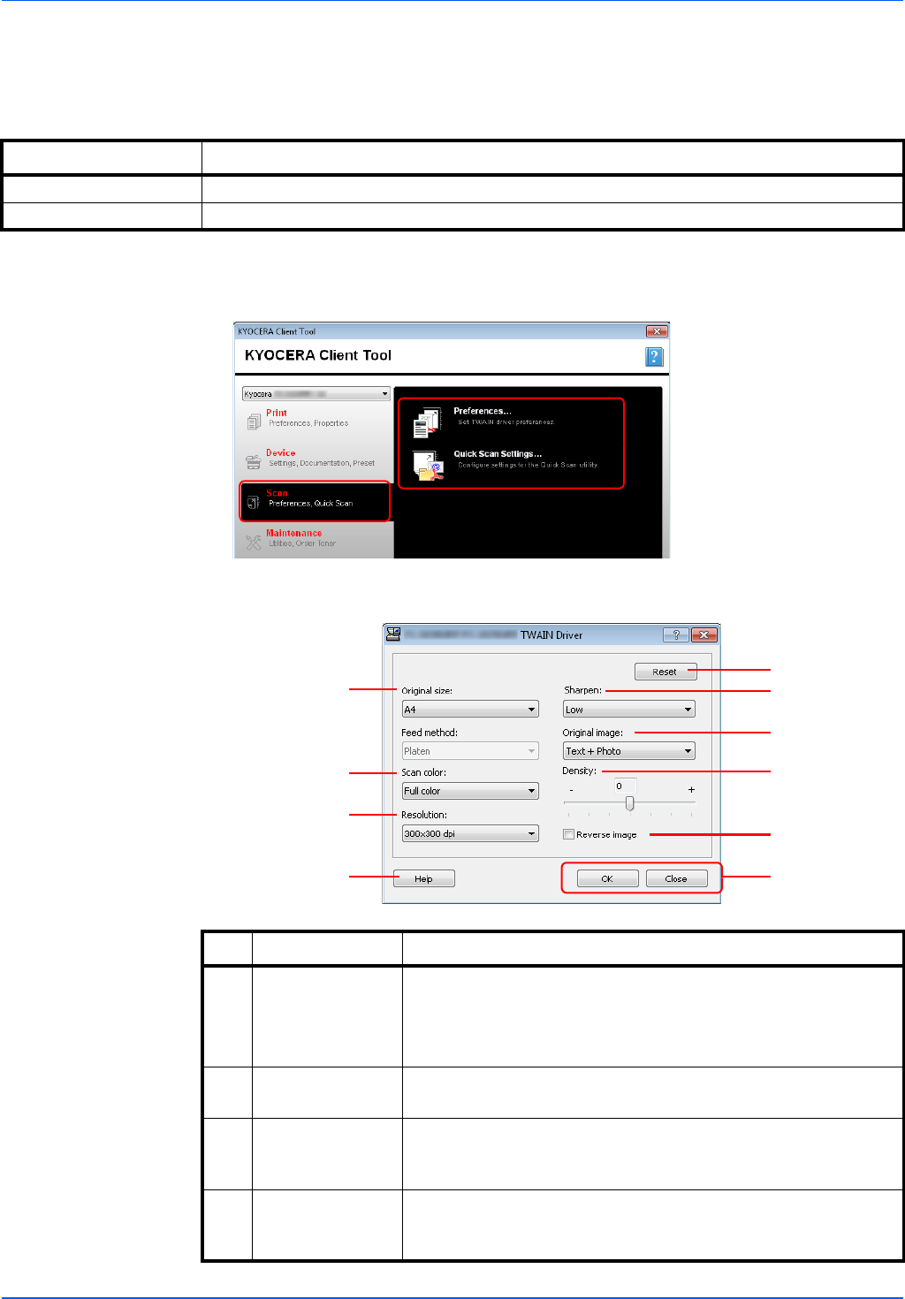Select the Scan menu entry
This screenshot has width=905, height=1299.
pyautogui.click(x=315, y=501)
